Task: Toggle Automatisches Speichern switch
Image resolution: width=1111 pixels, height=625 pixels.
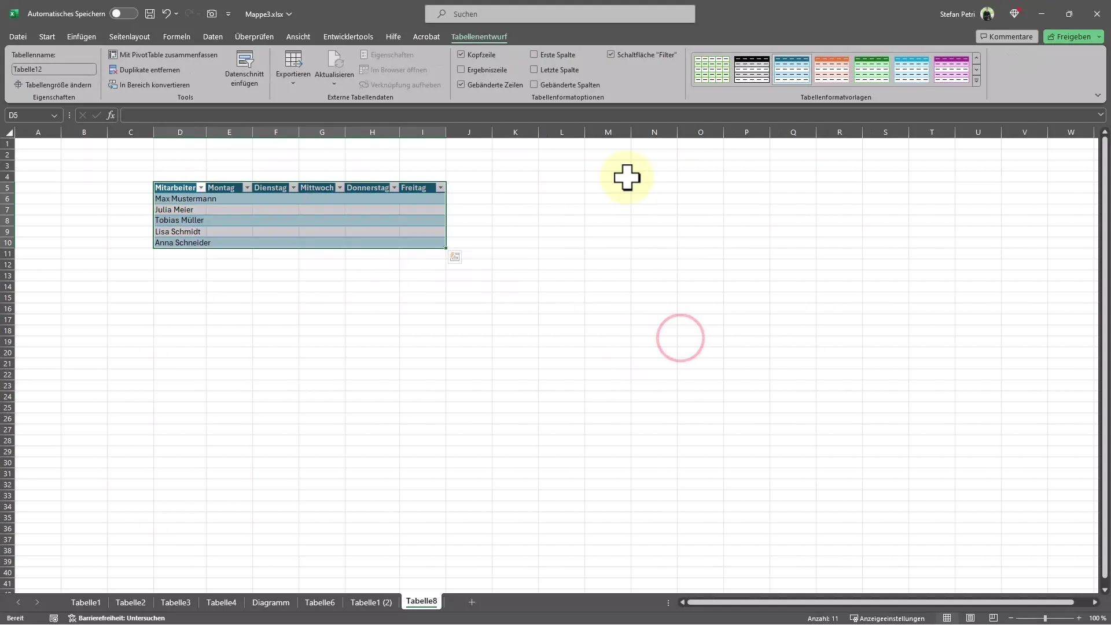Action: 123,13
